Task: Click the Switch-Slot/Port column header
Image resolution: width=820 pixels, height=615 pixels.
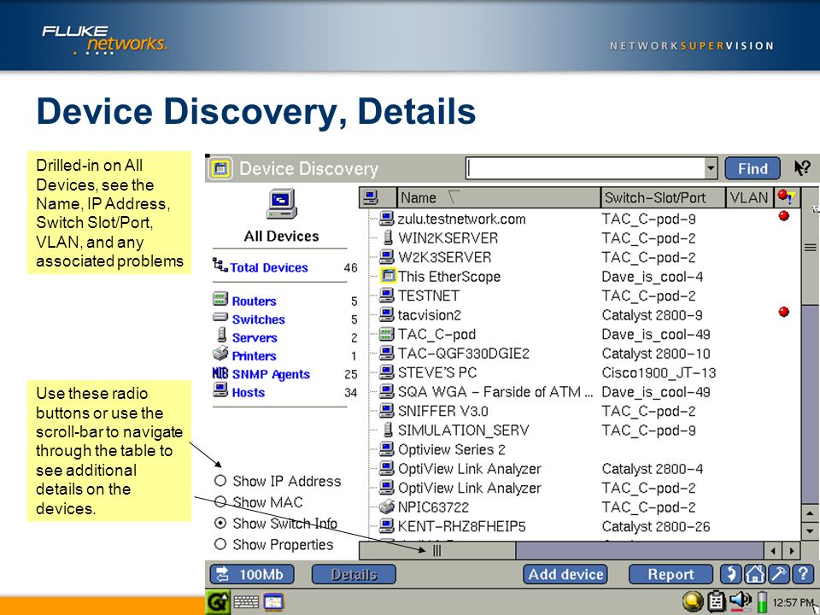Action: pyautogui.click(x=663, y=197)
